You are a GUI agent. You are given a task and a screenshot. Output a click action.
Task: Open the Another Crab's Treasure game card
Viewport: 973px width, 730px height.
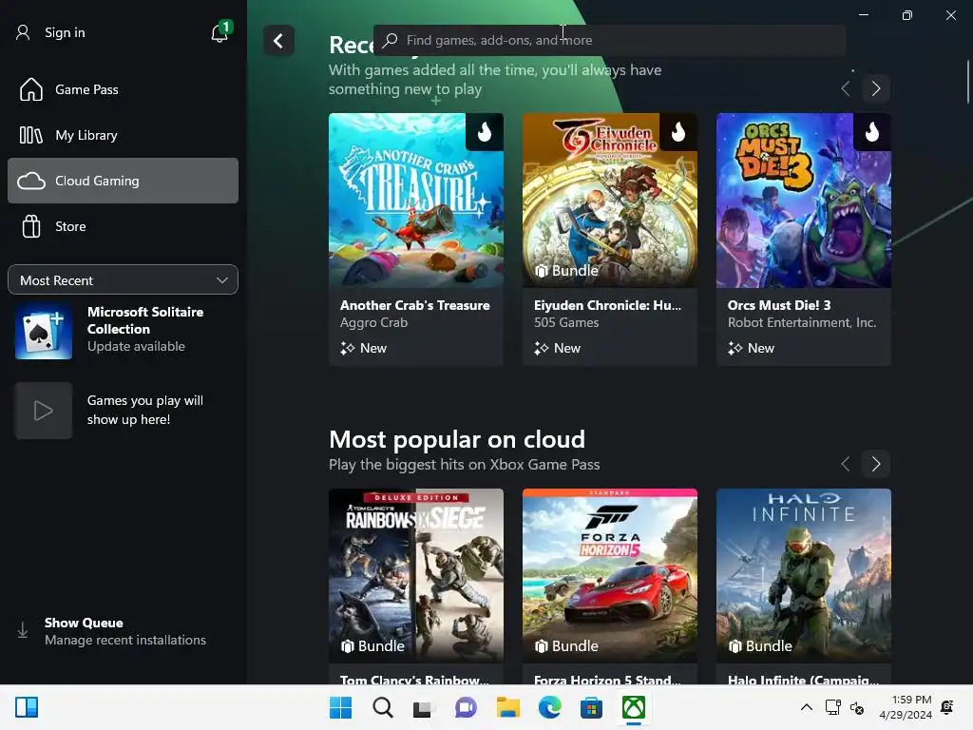pos(416,240)
